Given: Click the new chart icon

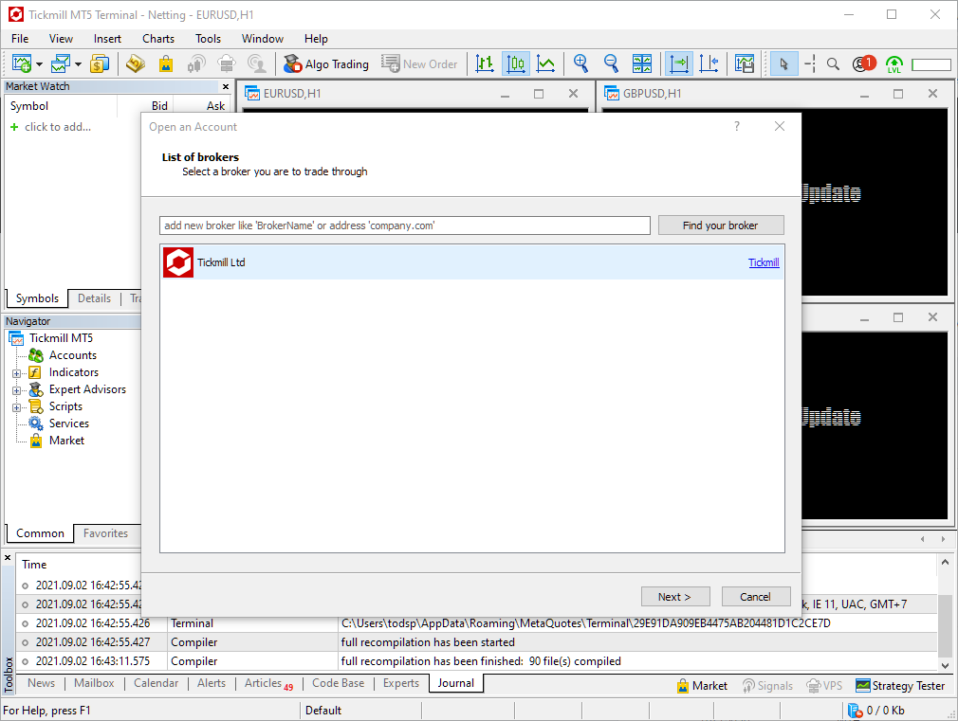Looking at the screenshot, I should (x=22, y=63).
